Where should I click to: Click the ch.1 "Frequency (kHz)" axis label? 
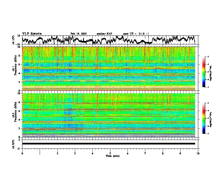click(15, 66)
